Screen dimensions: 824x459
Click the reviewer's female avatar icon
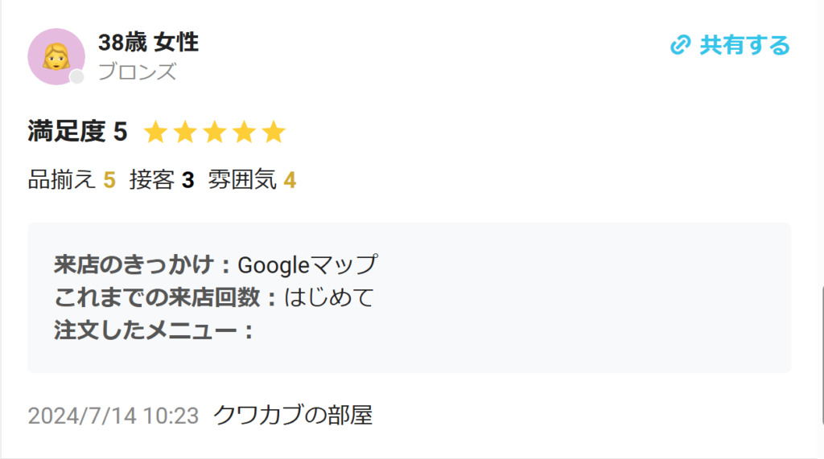pyautogui.click(x=56, y=57)
